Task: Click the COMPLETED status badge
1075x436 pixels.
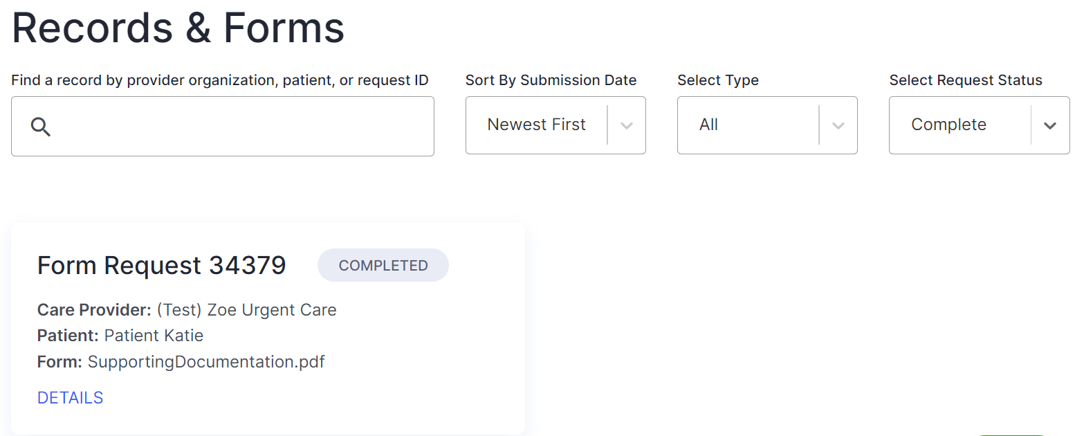Action: coord(383,266)
